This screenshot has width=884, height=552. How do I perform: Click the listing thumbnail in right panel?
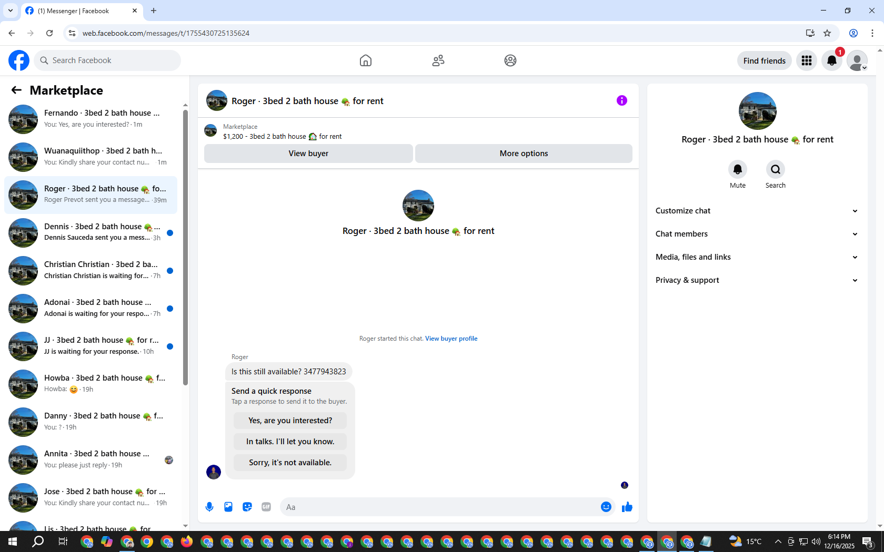click(757, 111)
